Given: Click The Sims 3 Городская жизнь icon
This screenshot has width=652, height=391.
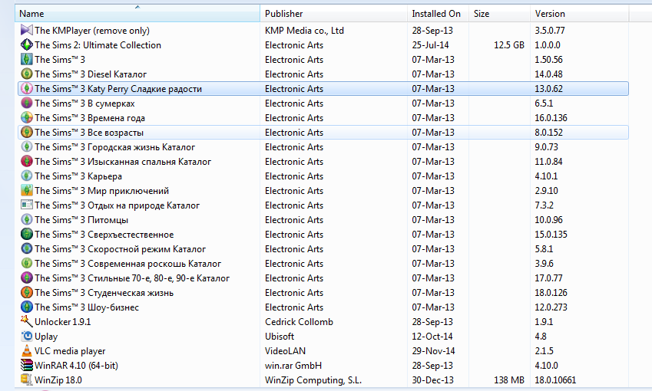Looking at the screenshot, I should click(27, 146).
